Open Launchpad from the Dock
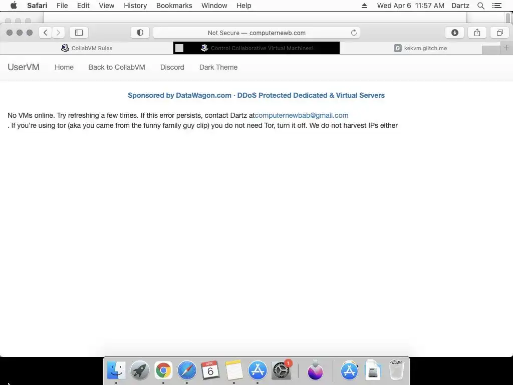 coord(140,370)
